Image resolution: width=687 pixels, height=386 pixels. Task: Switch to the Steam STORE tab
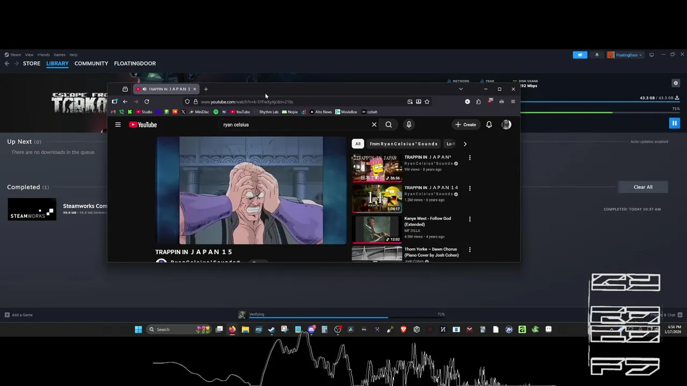32,63
